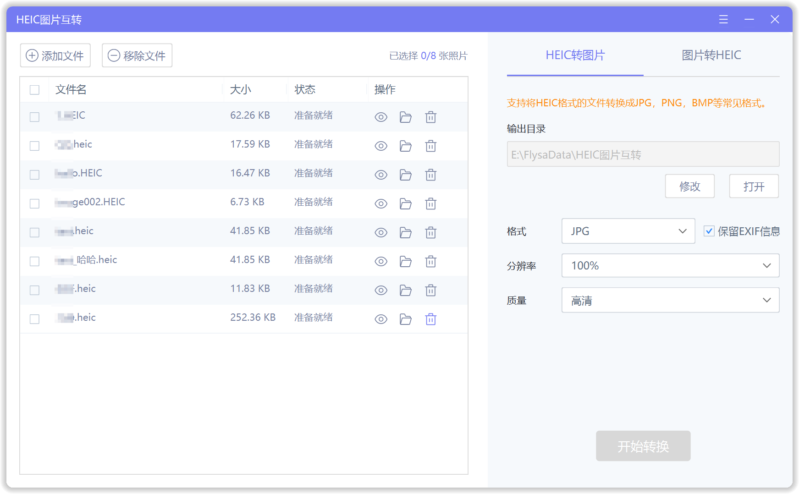Open folder for the 252.36 KB file
This screenshot has width=799, height=494.
click(405, 319)
